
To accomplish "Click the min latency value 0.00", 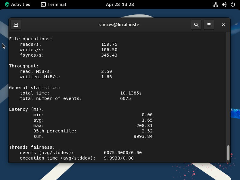I will pos(147,115).
